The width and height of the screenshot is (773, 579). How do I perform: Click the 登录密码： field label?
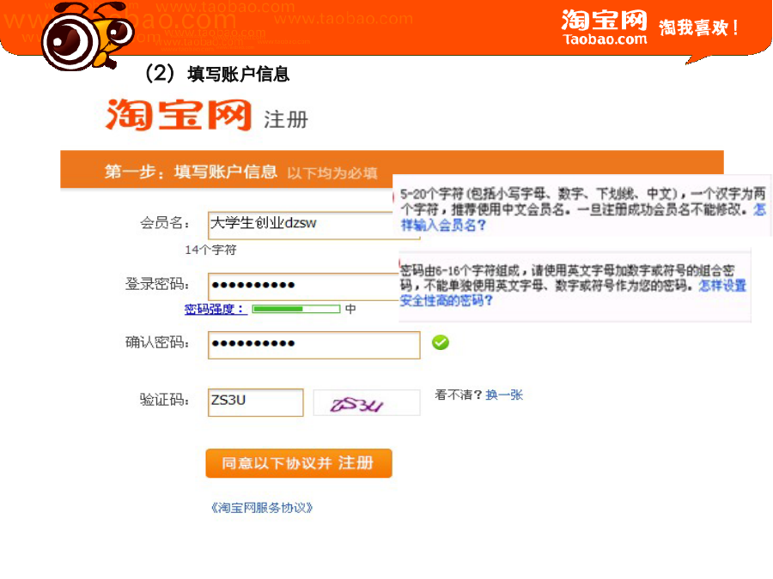click(157, 284)
